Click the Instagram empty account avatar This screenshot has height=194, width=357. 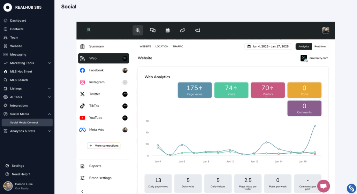(125, 82)
